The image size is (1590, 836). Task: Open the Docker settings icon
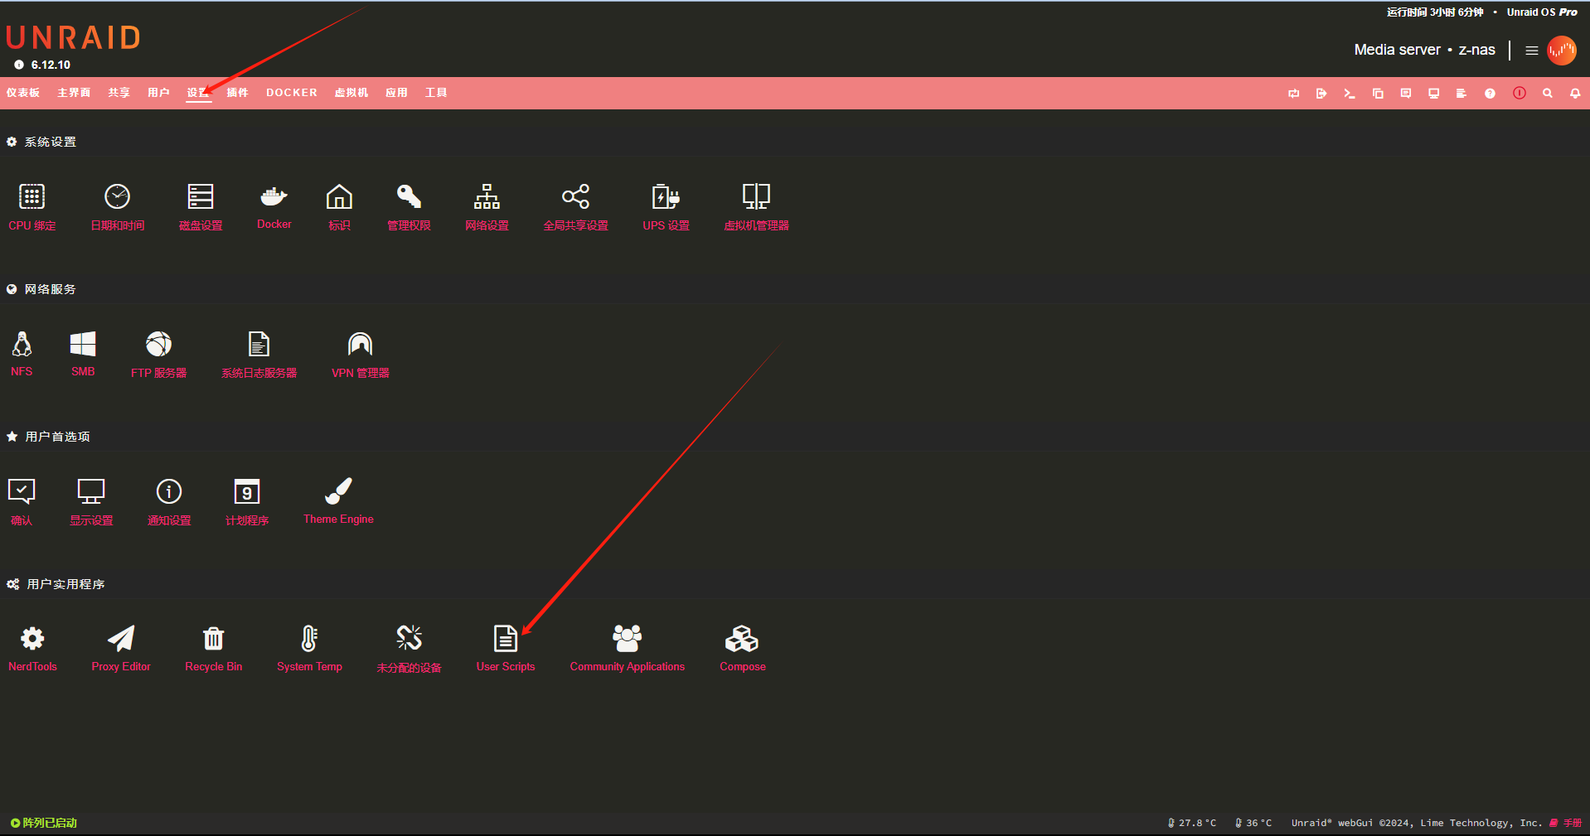[274, 205]
